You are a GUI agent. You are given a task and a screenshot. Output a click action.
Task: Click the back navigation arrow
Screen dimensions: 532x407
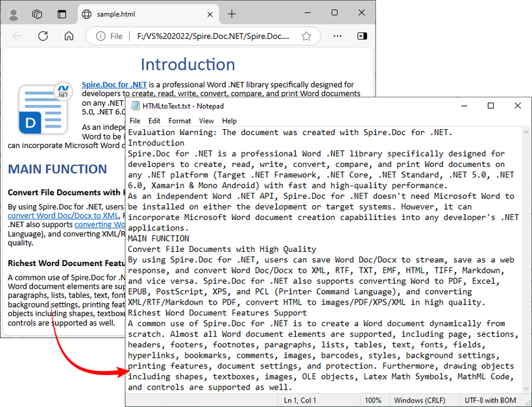click(x=17, y=36)
